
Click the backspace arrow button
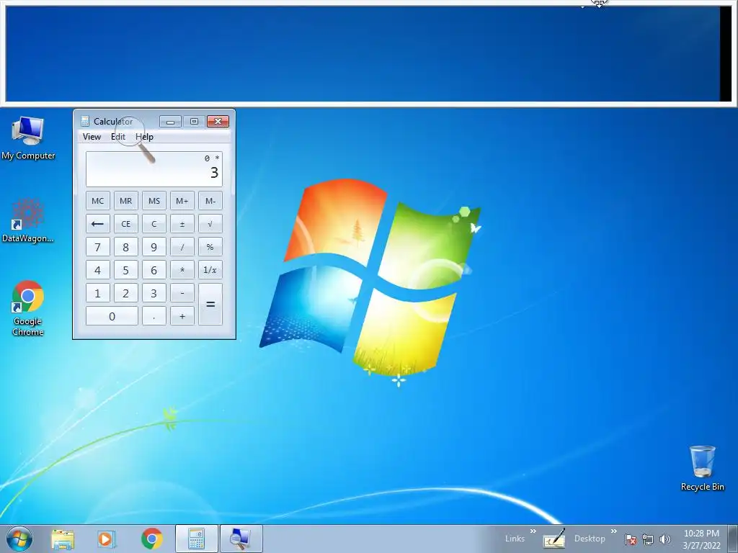pos(98,224)
